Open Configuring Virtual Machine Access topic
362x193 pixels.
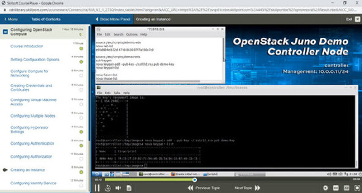pyautogui.click(x=33, y=102)
